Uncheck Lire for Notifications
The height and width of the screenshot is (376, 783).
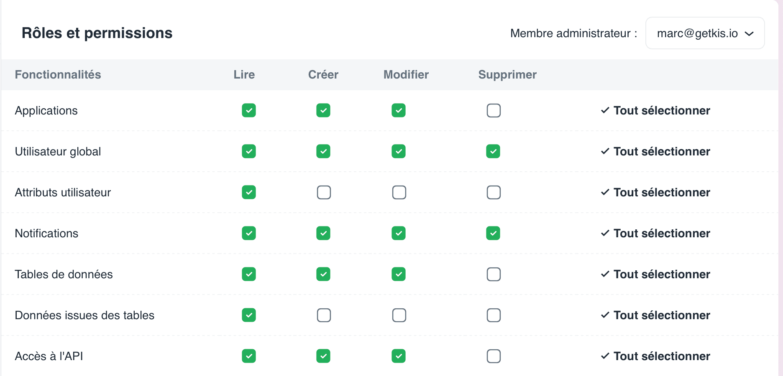[x=249, y=233]
